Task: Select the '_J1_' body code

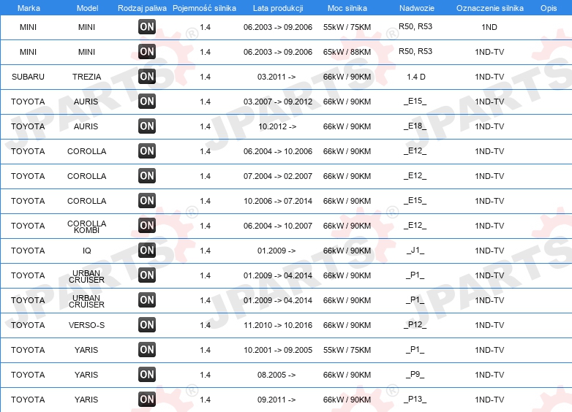Action: click(x=415, y=251)
